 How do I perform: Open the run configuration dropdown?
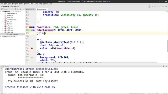tap(149, 6)
